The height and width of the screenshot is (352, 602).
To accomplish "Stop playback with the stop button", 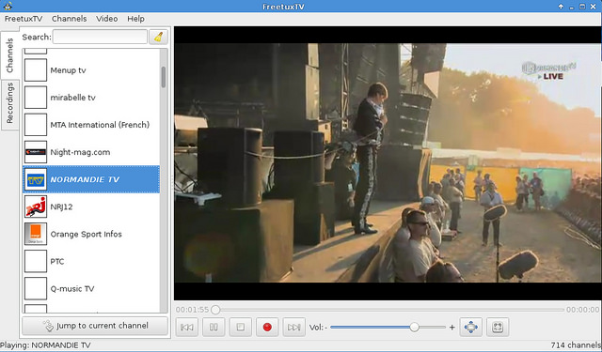I will click(241, 327).
